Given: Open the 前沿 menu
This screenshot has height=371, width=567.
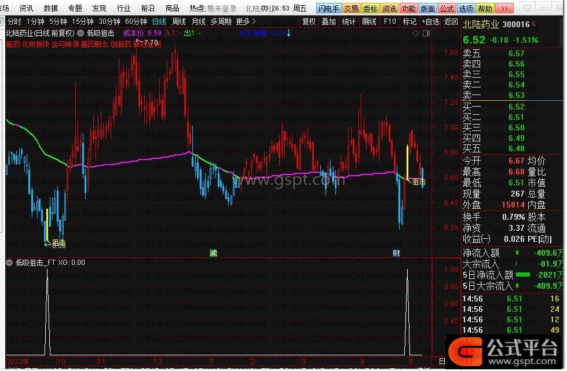Looking at the screenshot, I should 148,8.
